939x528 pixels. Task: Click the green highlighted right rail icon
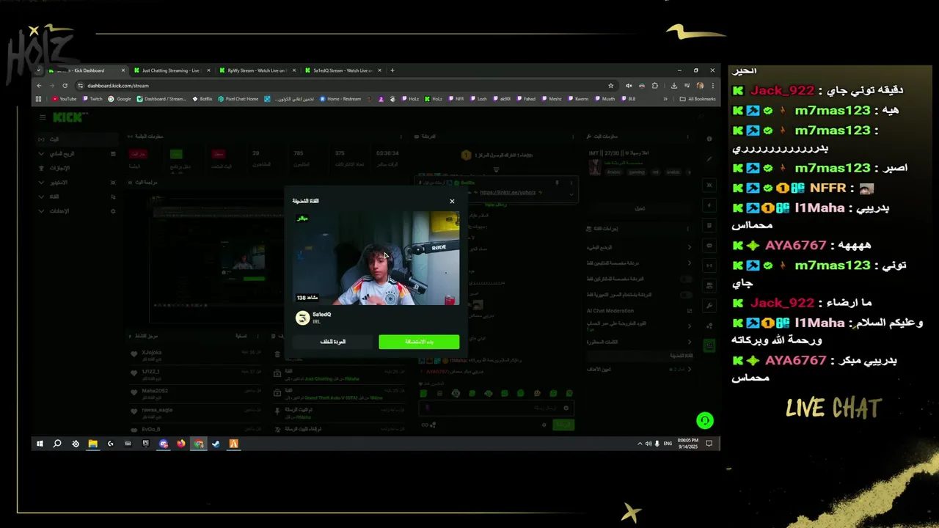[709, 345]
